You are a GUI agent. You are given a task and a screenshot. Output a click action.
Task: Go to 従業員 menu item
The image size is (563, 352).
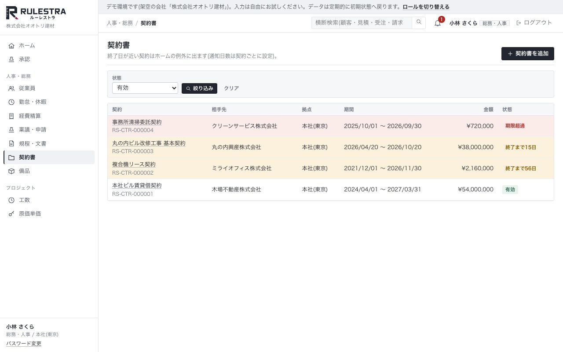[x=49, y=88]
